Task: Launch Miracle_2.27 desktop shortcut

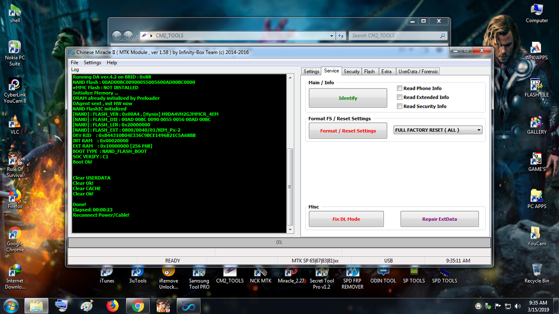Action: 291,275
